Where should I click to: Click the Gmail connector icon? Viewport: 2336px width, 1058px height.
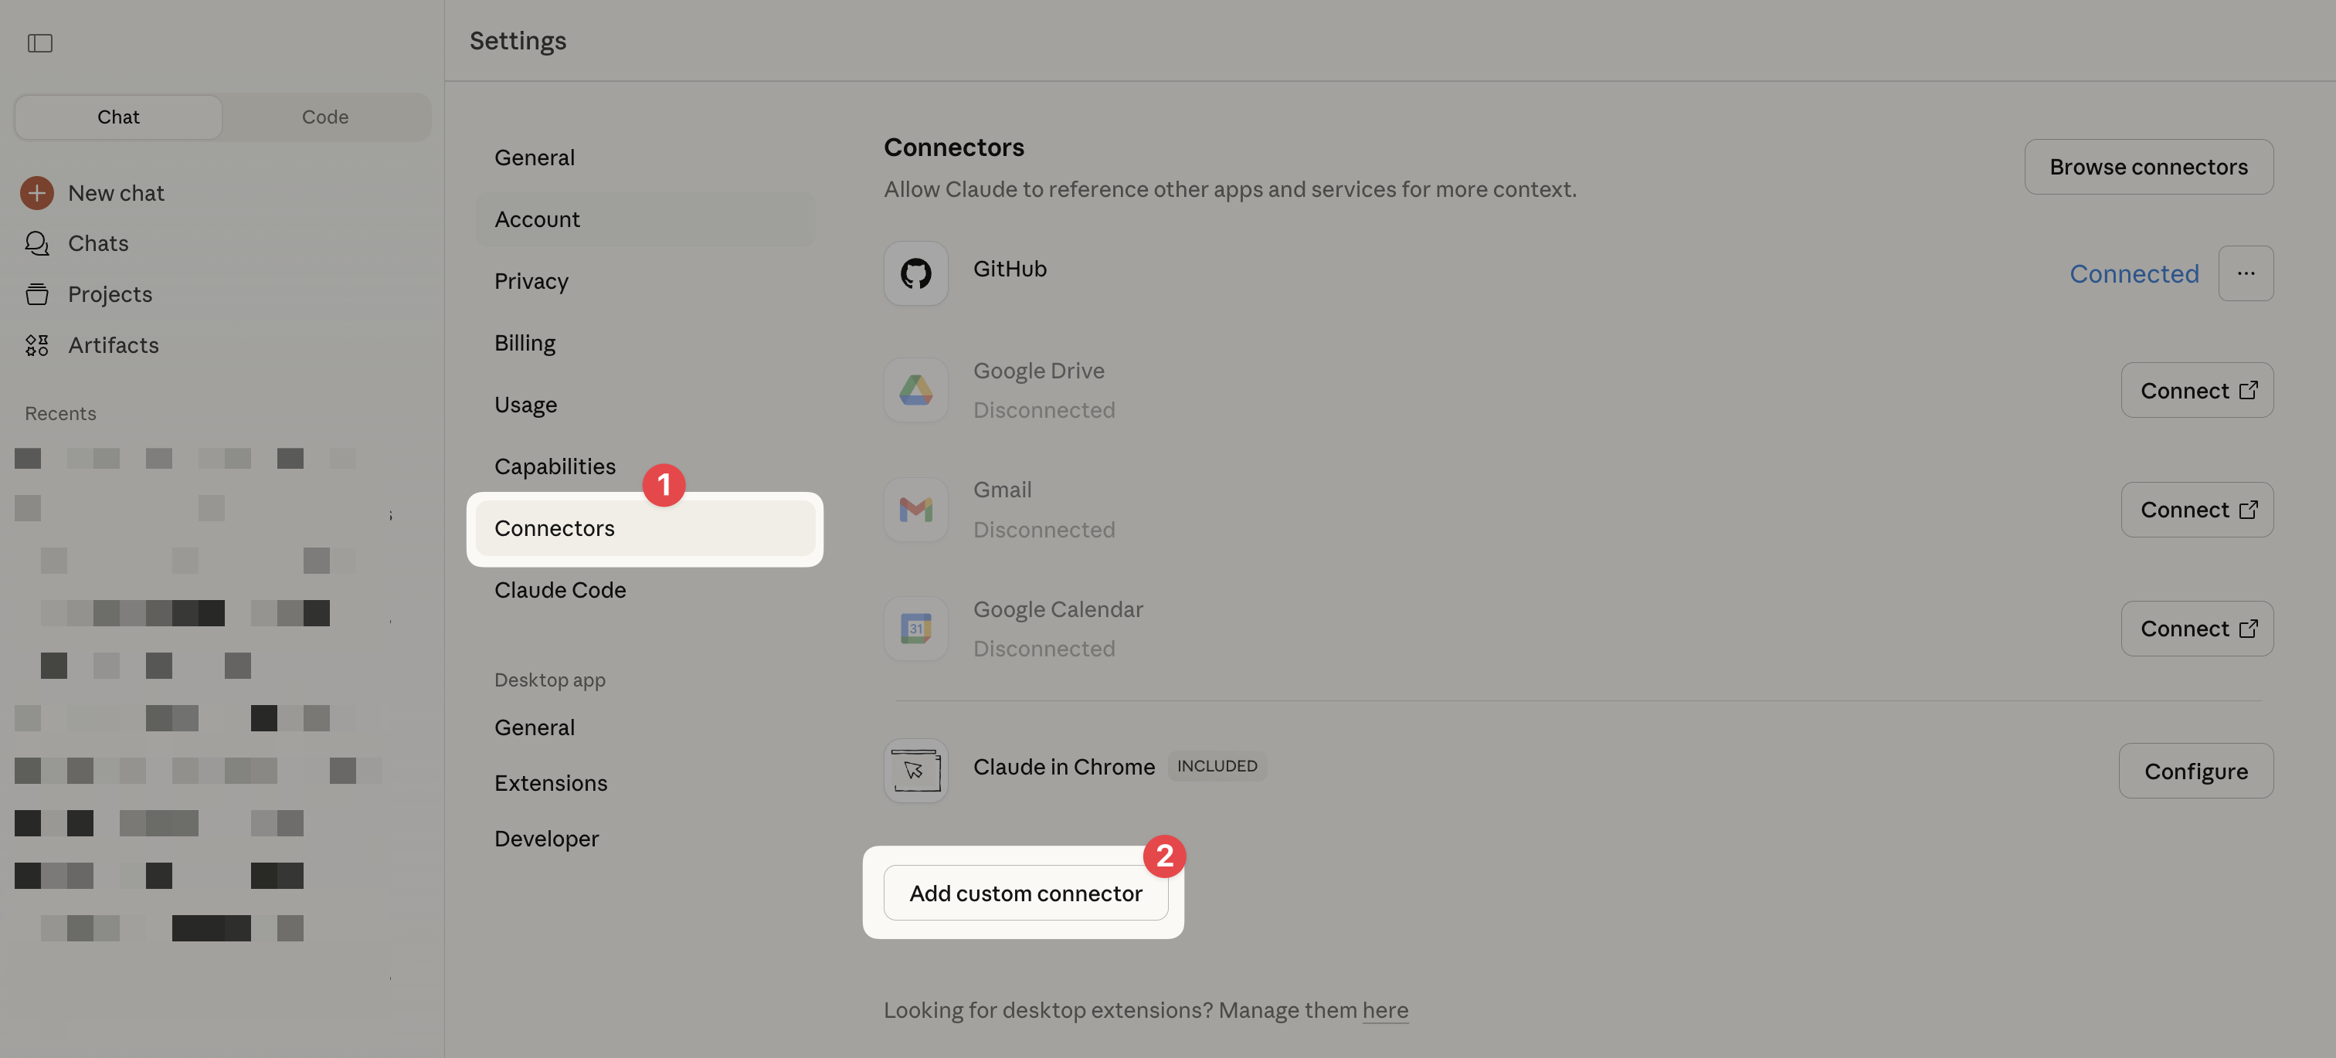point(915,510)
